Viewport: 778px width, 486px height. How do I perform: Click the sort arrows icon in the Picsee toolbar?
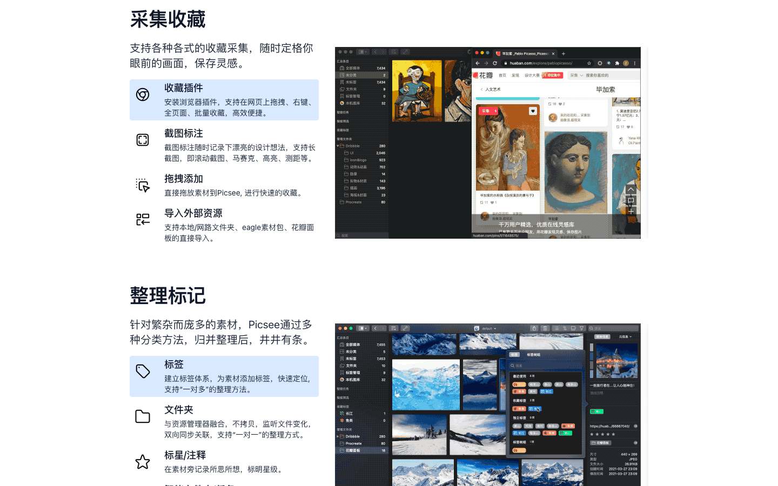[565, 328]
